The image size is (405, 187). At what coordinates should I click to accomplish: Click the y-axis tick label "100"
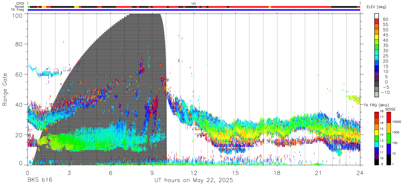click(17, 16)
